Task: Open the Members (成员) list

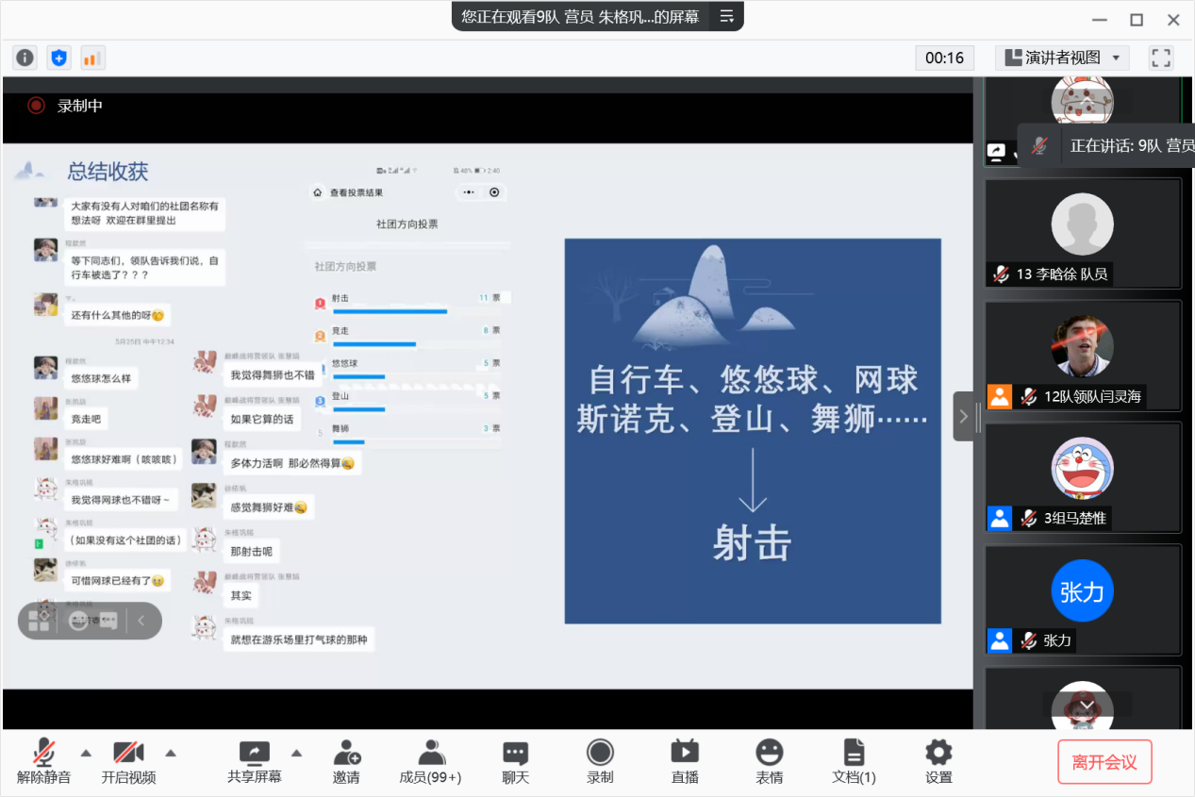Action: [430, 761]
